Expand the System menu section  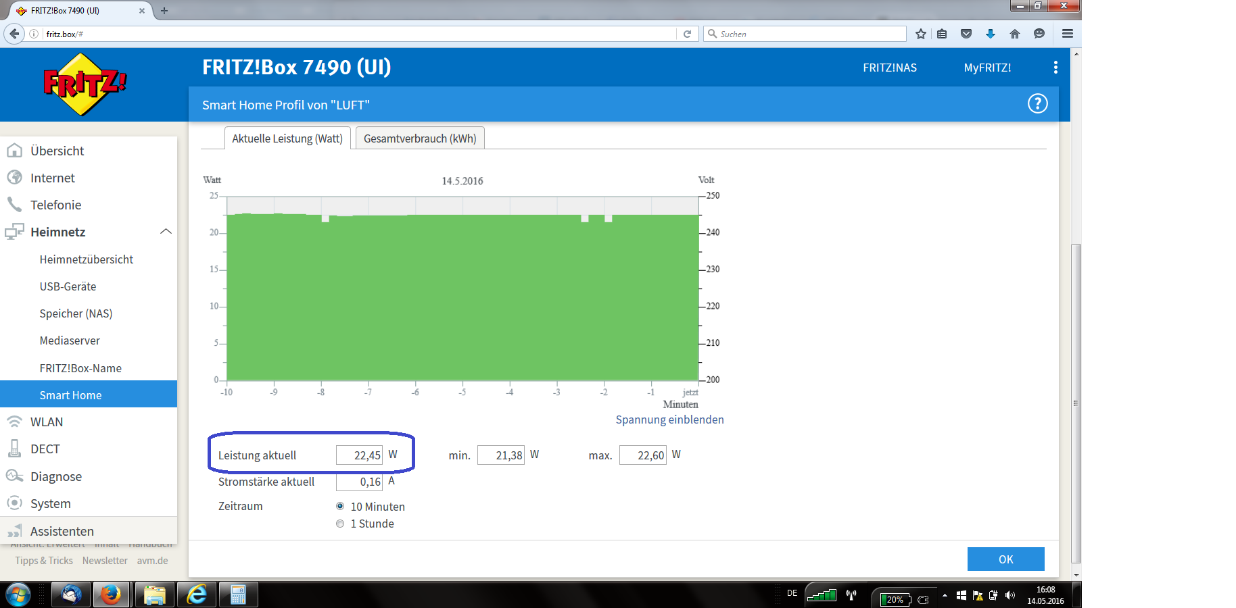pyautogui.click(x=50, y=504)
